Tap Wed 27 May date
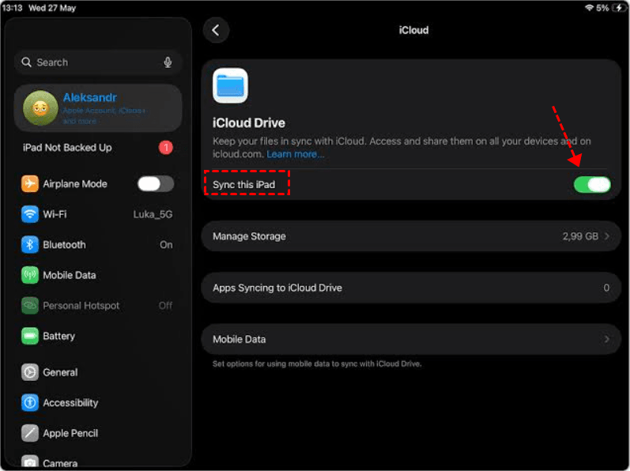 (x=52, y=8)
